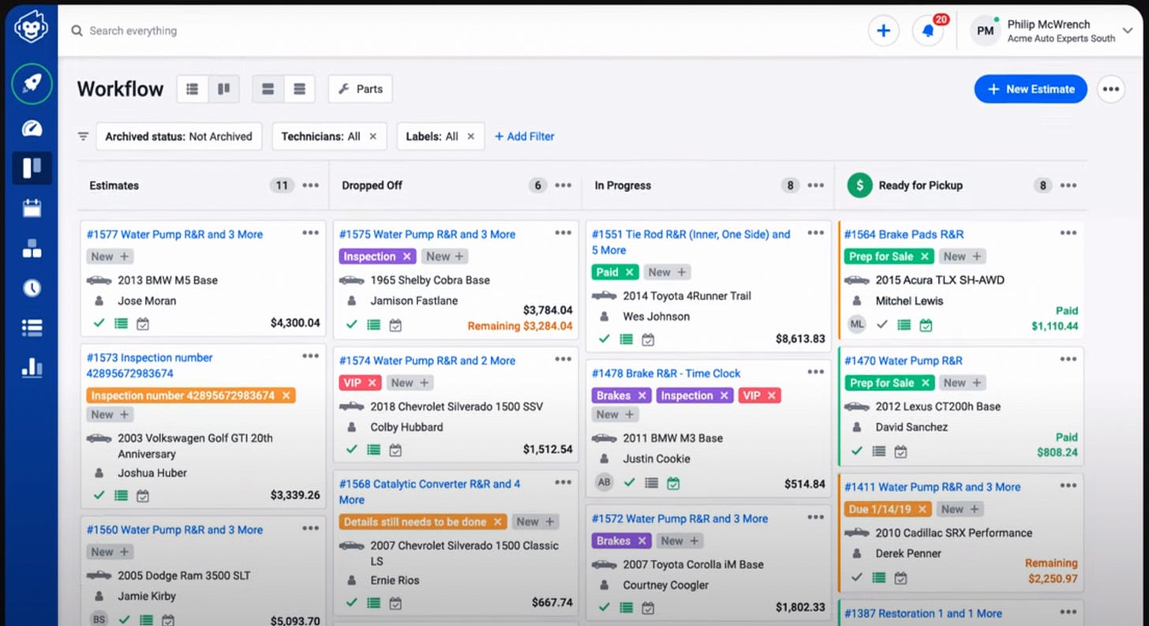Open the calendar icon in the sidebar

pos(32,208)
